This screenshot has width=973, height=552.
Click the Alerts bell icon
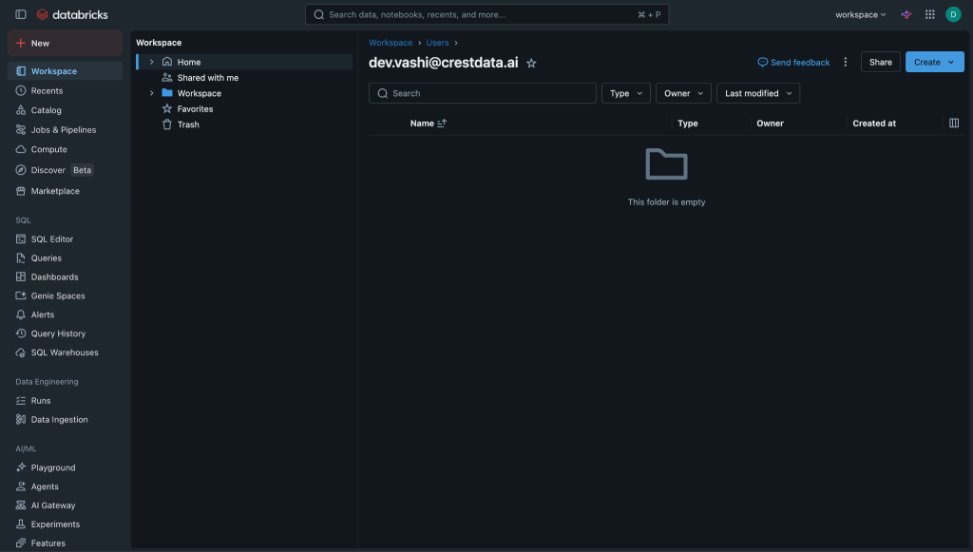pyautogui.click(x=21, y=314)
